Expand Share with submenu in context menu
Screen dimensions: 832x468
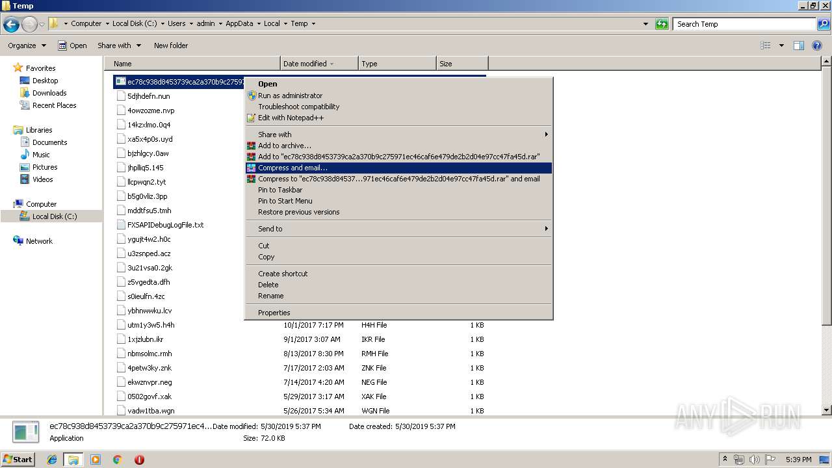coord(398,135)
